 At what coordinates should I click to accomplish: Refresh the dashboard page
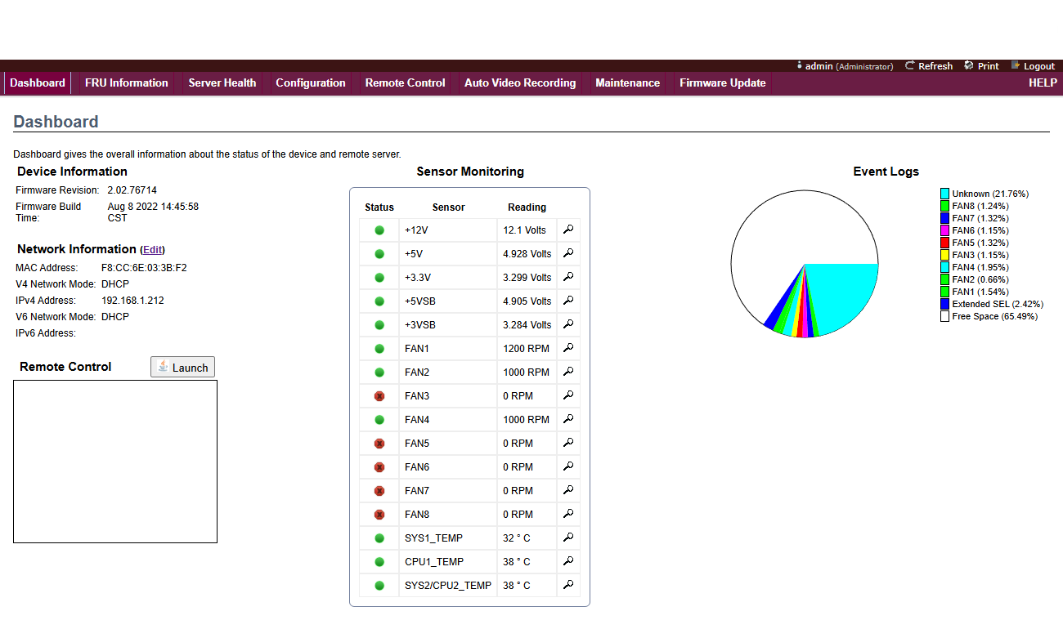[929, 66]
